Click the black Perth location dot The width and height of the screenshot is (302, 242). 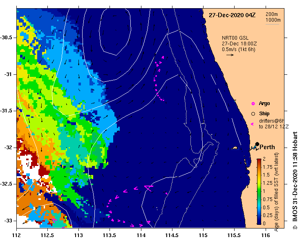(257, 144)
